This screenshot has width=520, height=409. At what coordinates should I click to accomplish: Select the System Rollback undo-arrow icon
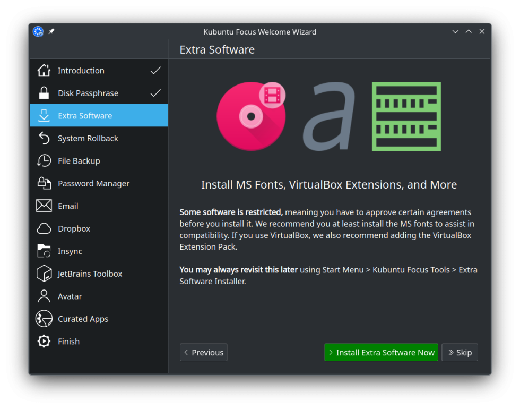tap(44, 138)
